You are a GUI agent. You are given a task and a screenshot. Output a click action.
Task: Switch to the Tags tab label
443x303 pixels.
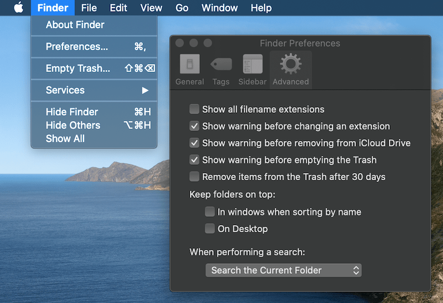point(221,82)
